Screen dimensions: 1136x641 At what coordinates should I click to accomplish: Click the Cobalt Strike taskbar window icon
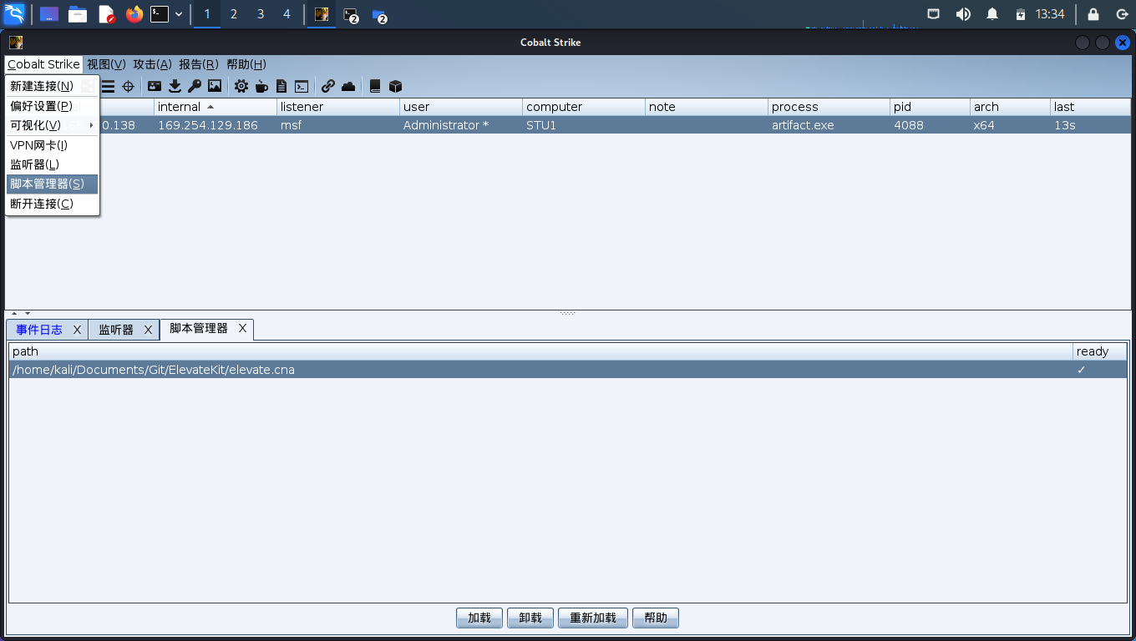click(x=322, y=14)
